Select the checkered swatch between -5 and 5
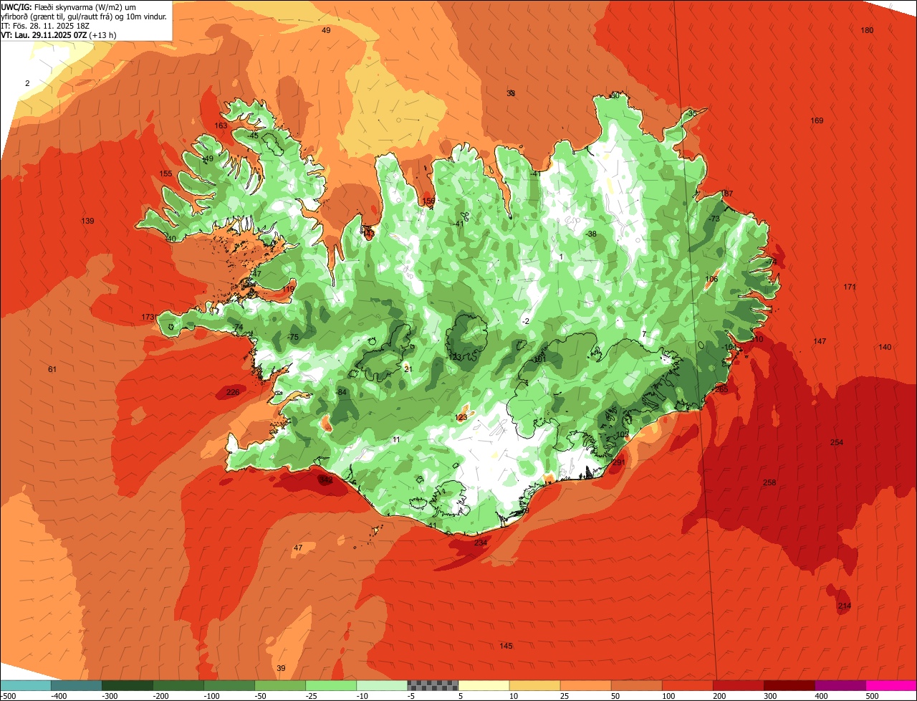The width and height of the screenshot is (917, 701). 433,685
